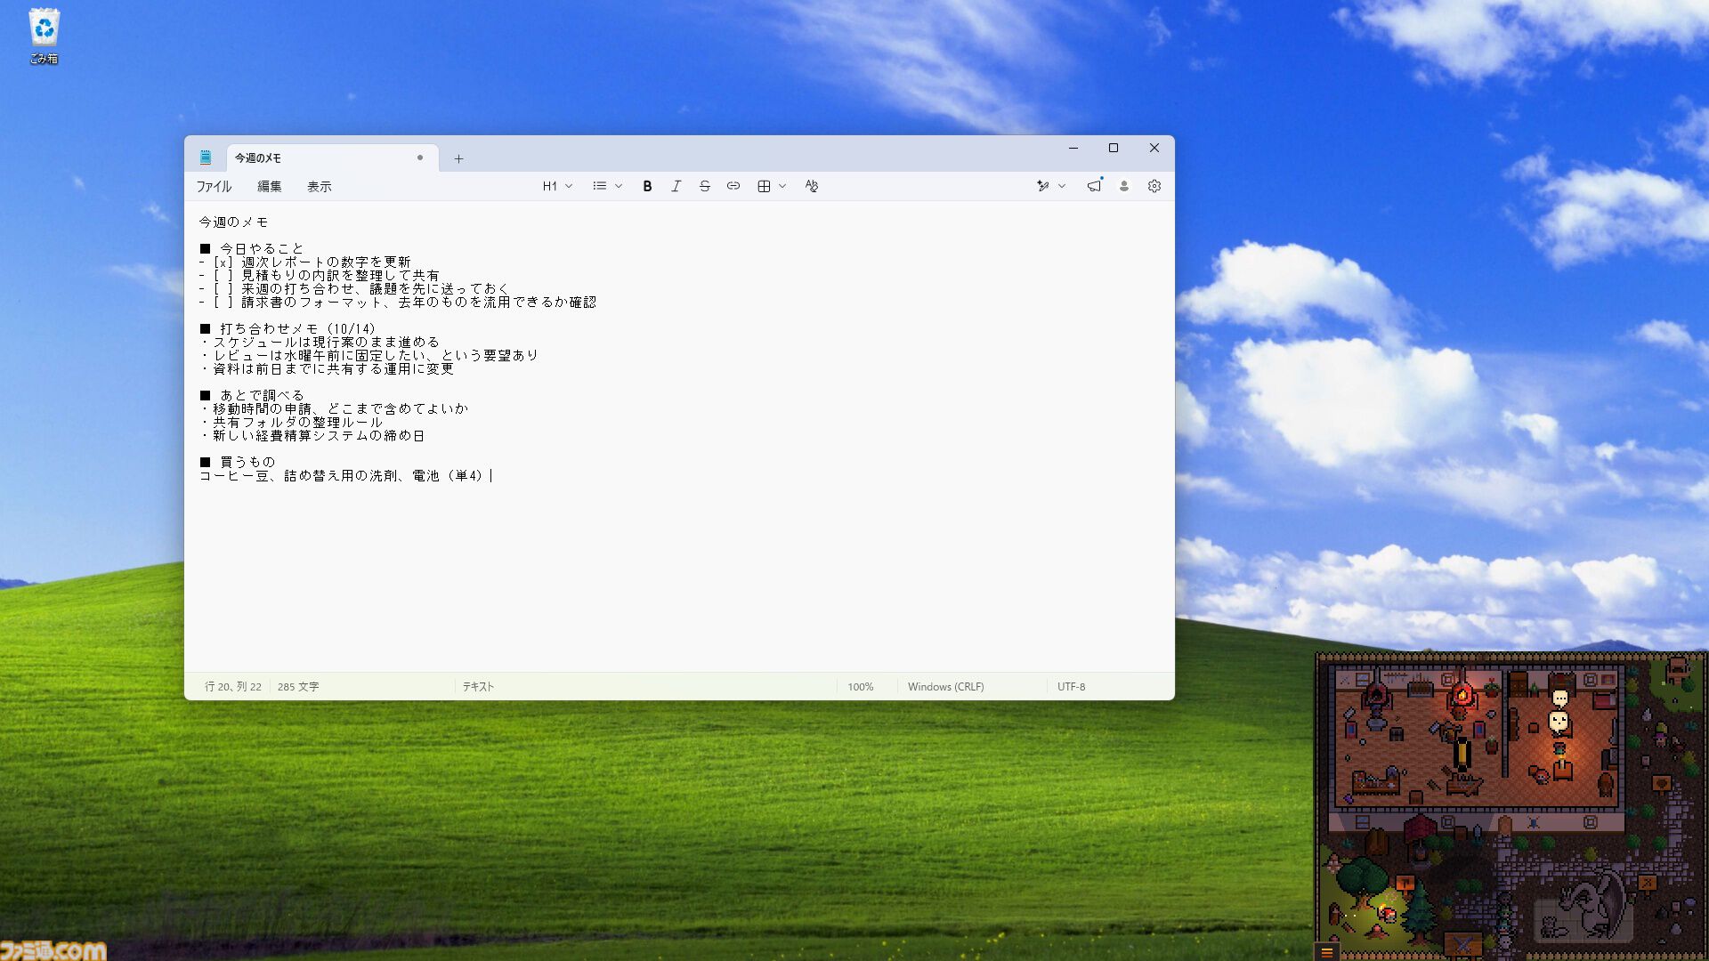This screenshot has height=961, width=1709.
Task: Click the ■ 打ち合わせメモ (10/14) heading
Action: (x=288, y=328)
